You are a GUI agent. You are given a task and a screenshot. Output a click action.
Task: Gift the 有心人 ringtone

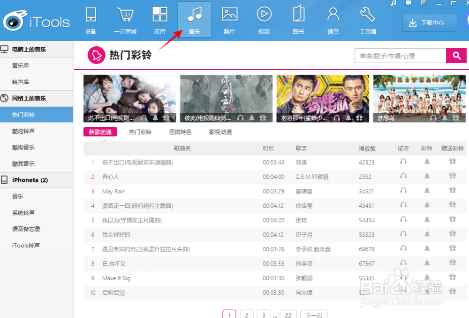point(453,176)
